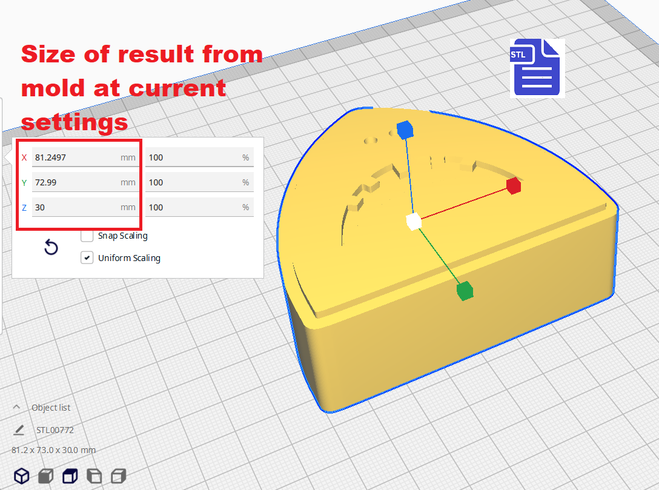
Task: Switch to the 3D perspective view cube
Action: [x=22, y=476]
